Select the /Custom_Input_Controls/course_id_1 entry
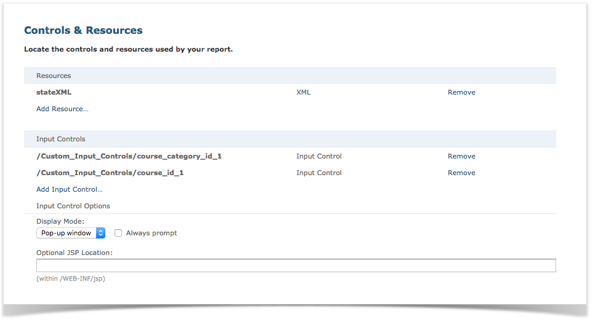Screen dimensions: 595x322 (x=110, y=173)
